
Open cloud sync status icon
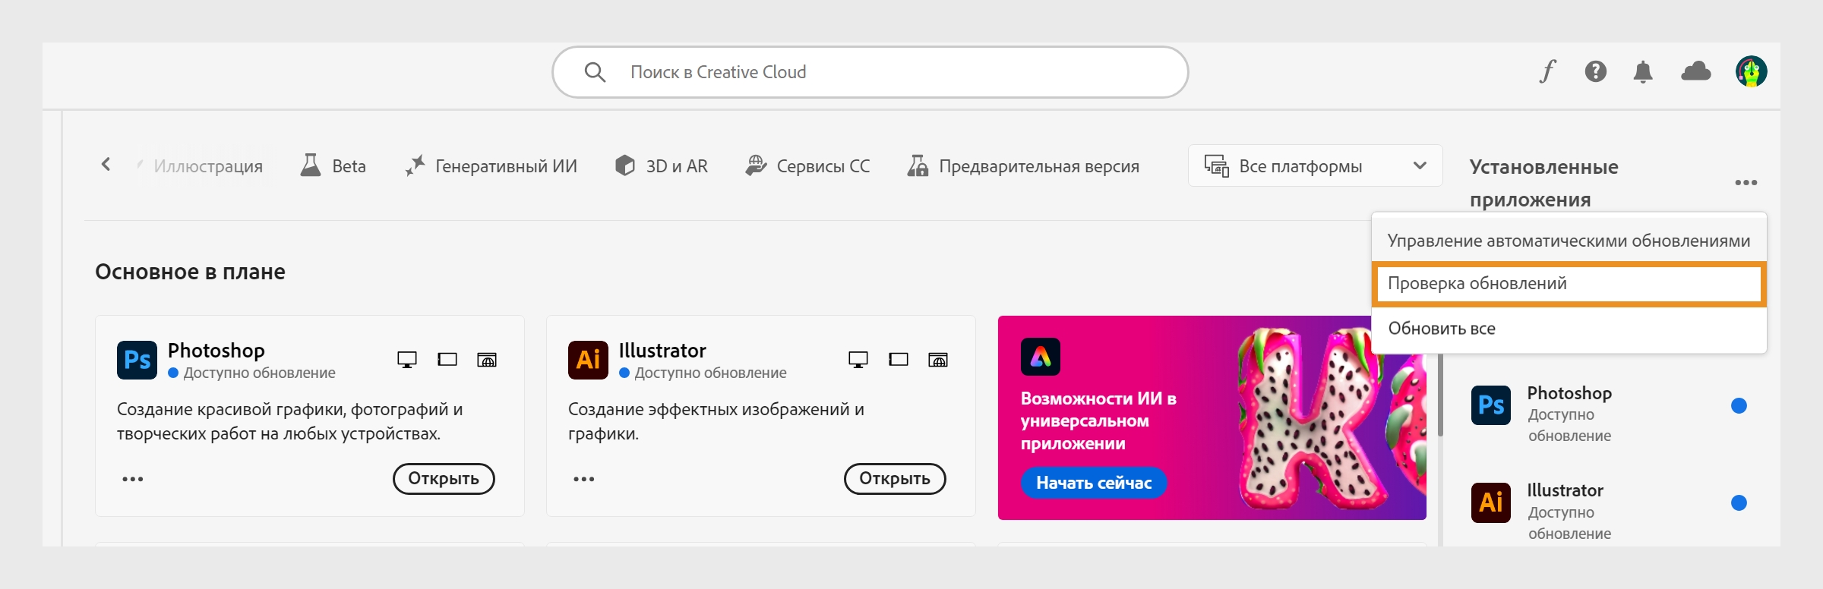coord(1696,71)
